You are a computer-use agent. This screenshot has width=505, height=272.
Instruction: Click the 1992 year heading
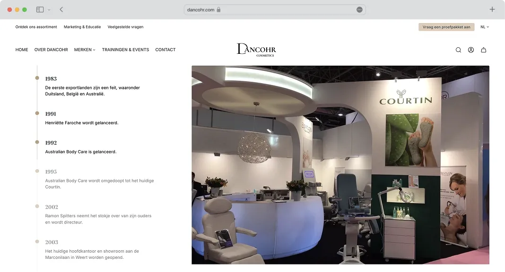pyautogui.click(x=51, y=143)
